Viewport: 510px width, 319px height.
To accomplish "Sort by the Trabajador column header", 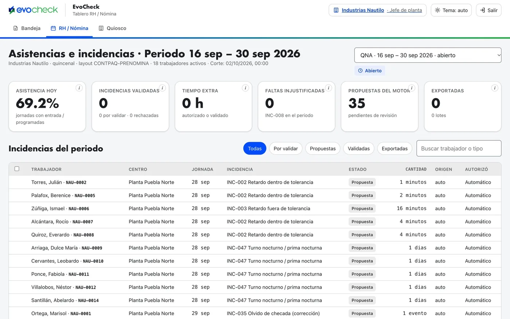I will (x=46, y=169).
